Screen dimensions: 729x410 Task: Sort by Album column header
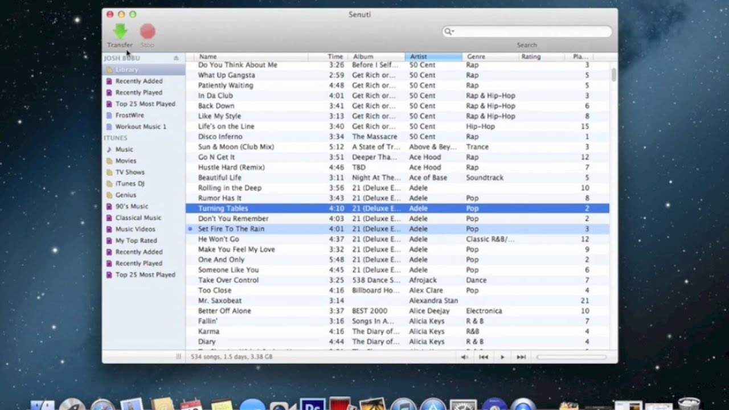(x=376, y=56)
